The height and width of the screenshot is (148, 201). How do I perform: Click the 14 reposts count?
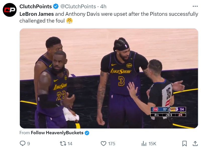click(70, 143)
